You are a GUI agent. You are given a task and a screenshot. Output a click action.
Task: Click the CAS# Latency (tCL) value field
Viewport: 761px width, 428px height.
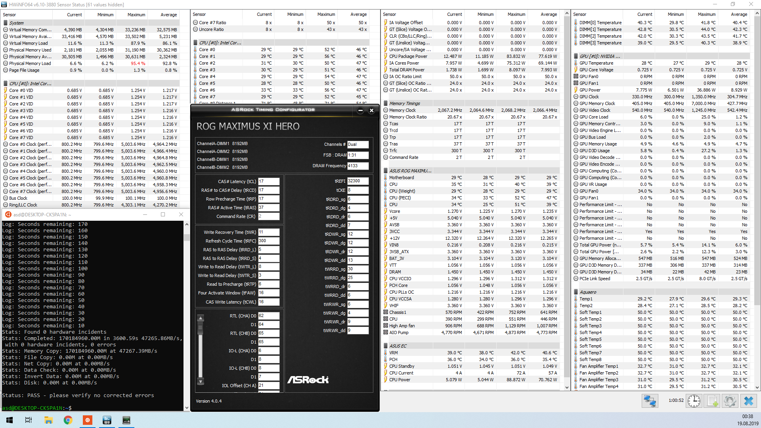point(268,182)
